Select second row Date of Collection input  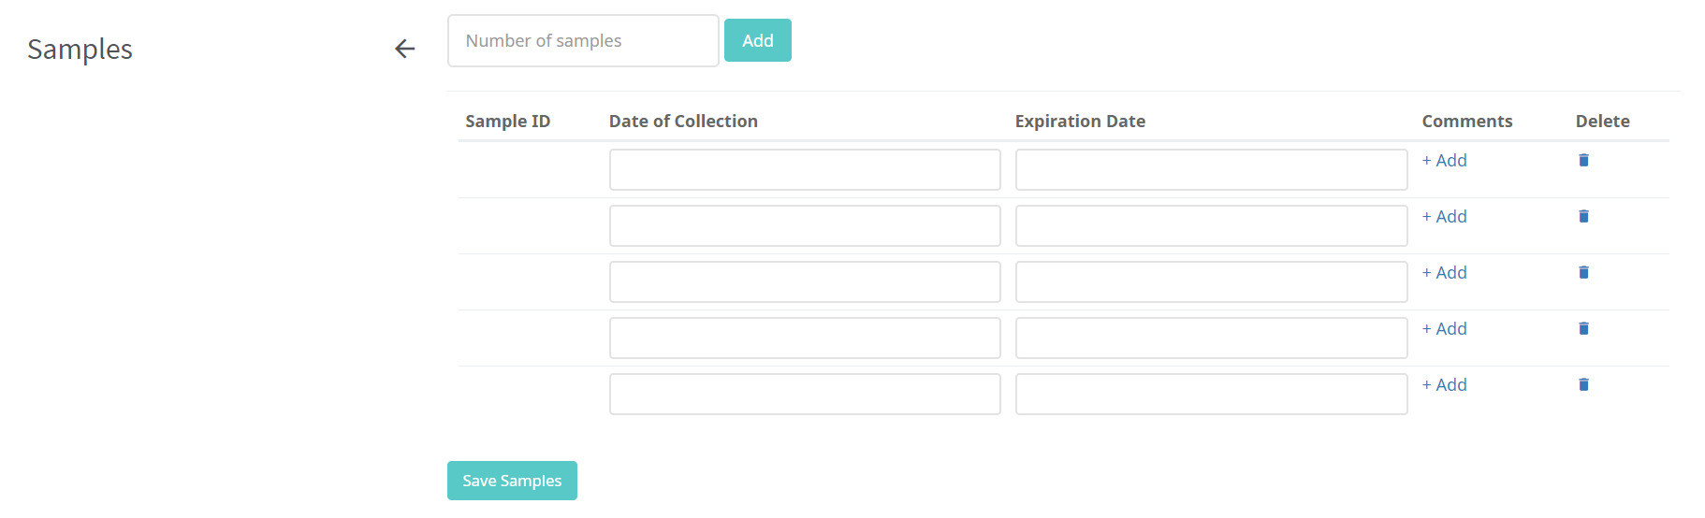[x=805, y=226]
